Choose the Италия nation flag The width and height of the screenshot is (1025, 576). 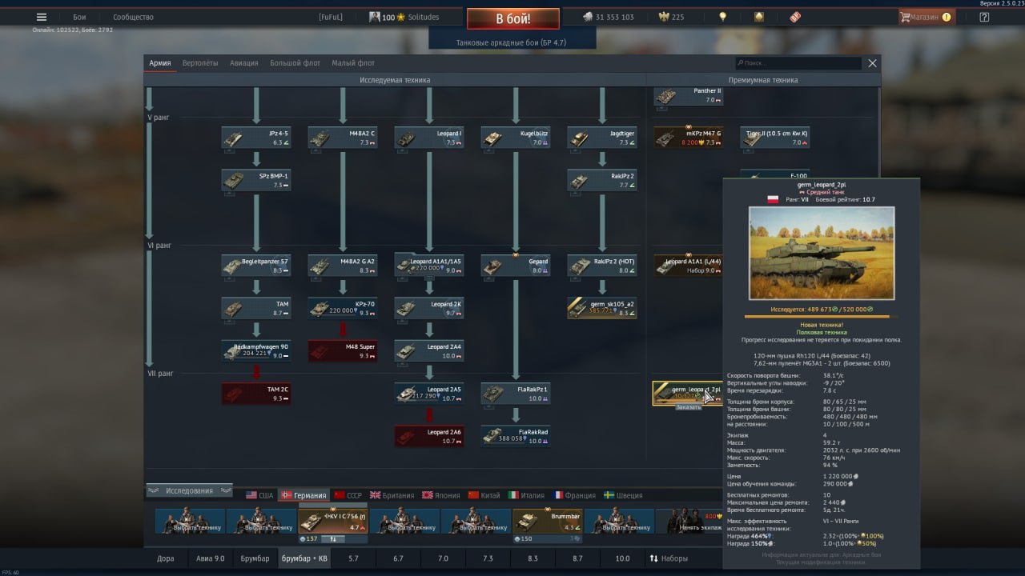point(527,495)
